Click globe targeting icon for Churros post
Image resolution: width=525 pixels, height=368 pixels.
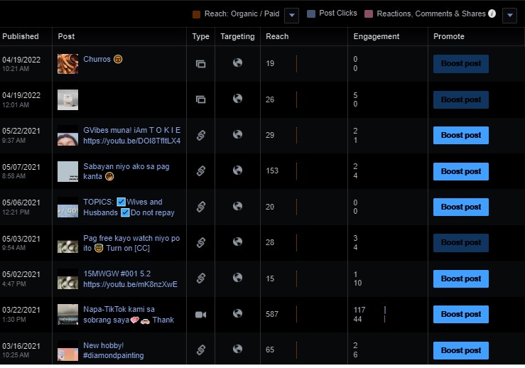click(237, 63)
